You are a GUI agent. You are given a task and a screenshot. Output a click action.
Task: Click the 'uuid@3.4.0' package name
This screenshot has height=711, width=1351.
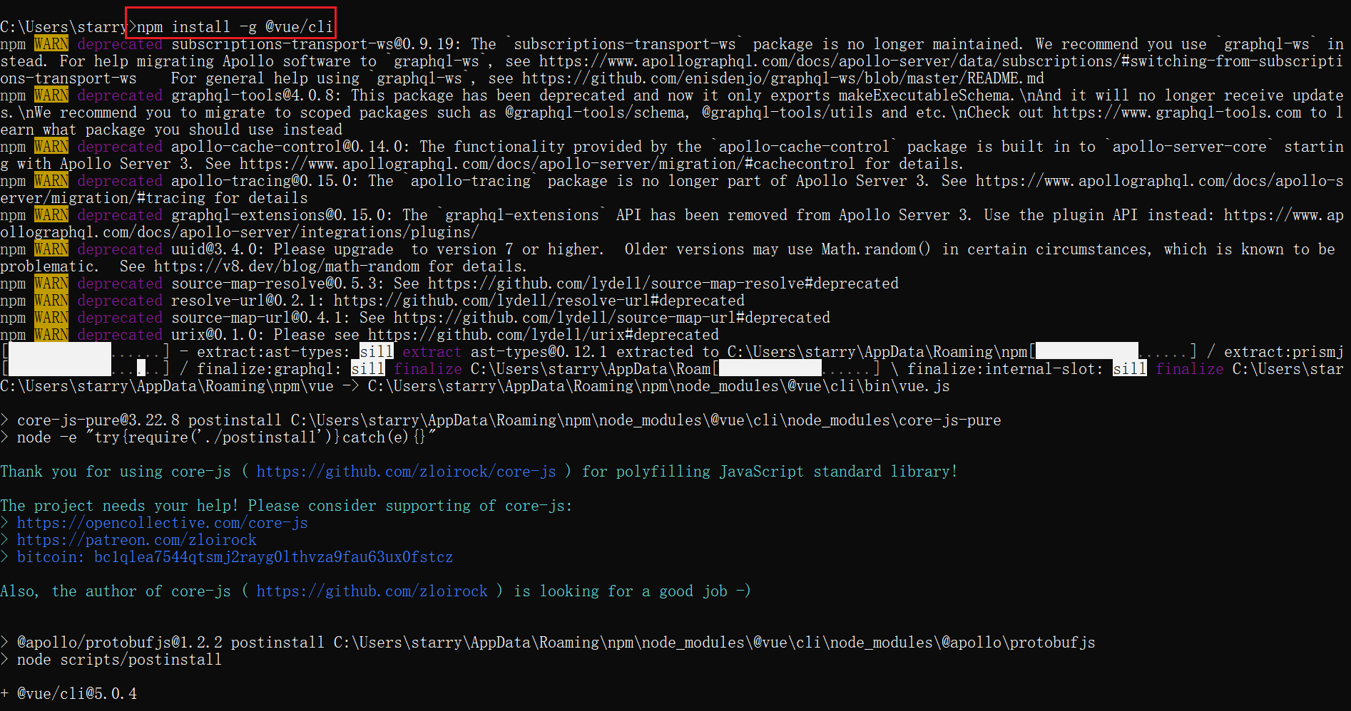[x=218, y=249]
